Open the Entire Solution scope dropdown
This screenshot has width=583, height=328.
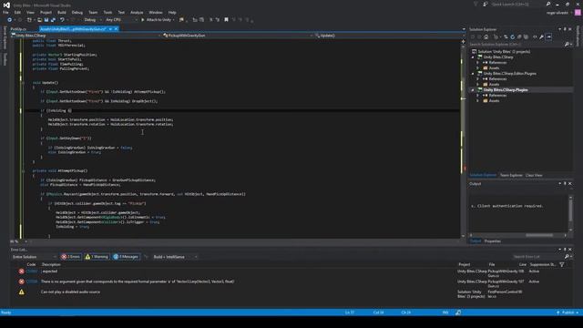click(34, 257)
